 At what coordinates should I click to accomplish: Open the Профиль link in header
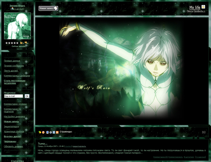199,11
